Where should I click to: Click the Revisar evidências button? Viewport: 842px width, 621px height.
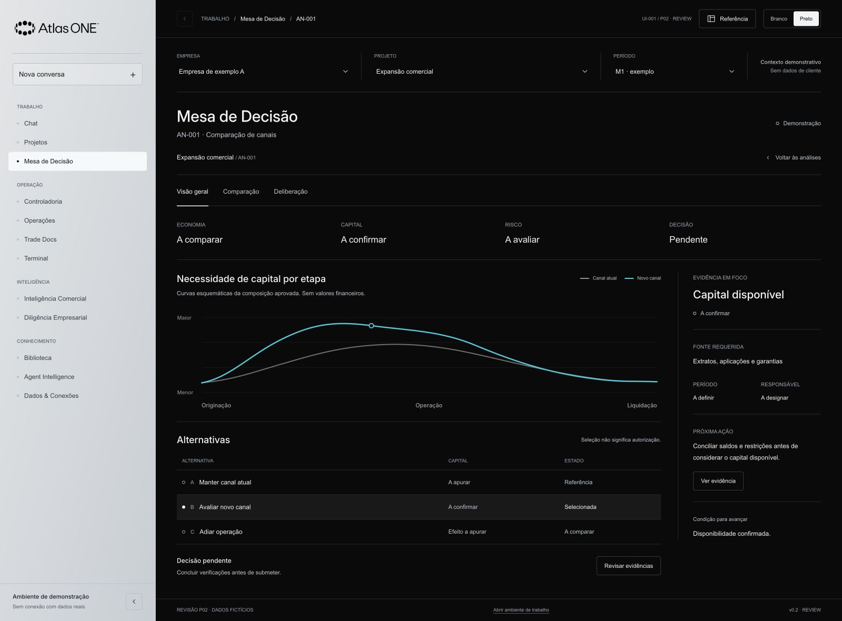tap(628, 566)
